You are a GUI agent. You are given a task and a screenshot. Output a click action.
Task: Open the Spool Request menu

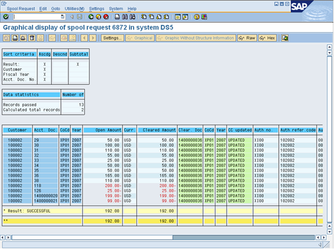coord(21,9)
